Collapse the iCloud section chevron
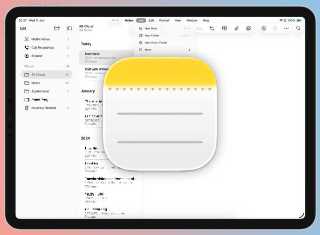320x235 pixels. [68, 66]
